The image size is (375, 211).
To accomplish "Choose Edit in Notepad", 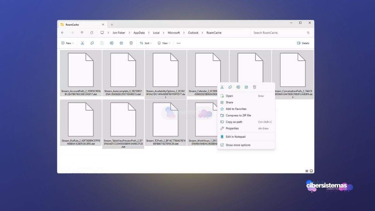I will coord(246,137).
